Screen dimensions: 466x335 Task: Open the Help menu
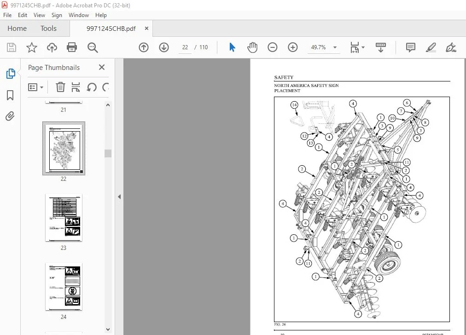pos(101,15)
